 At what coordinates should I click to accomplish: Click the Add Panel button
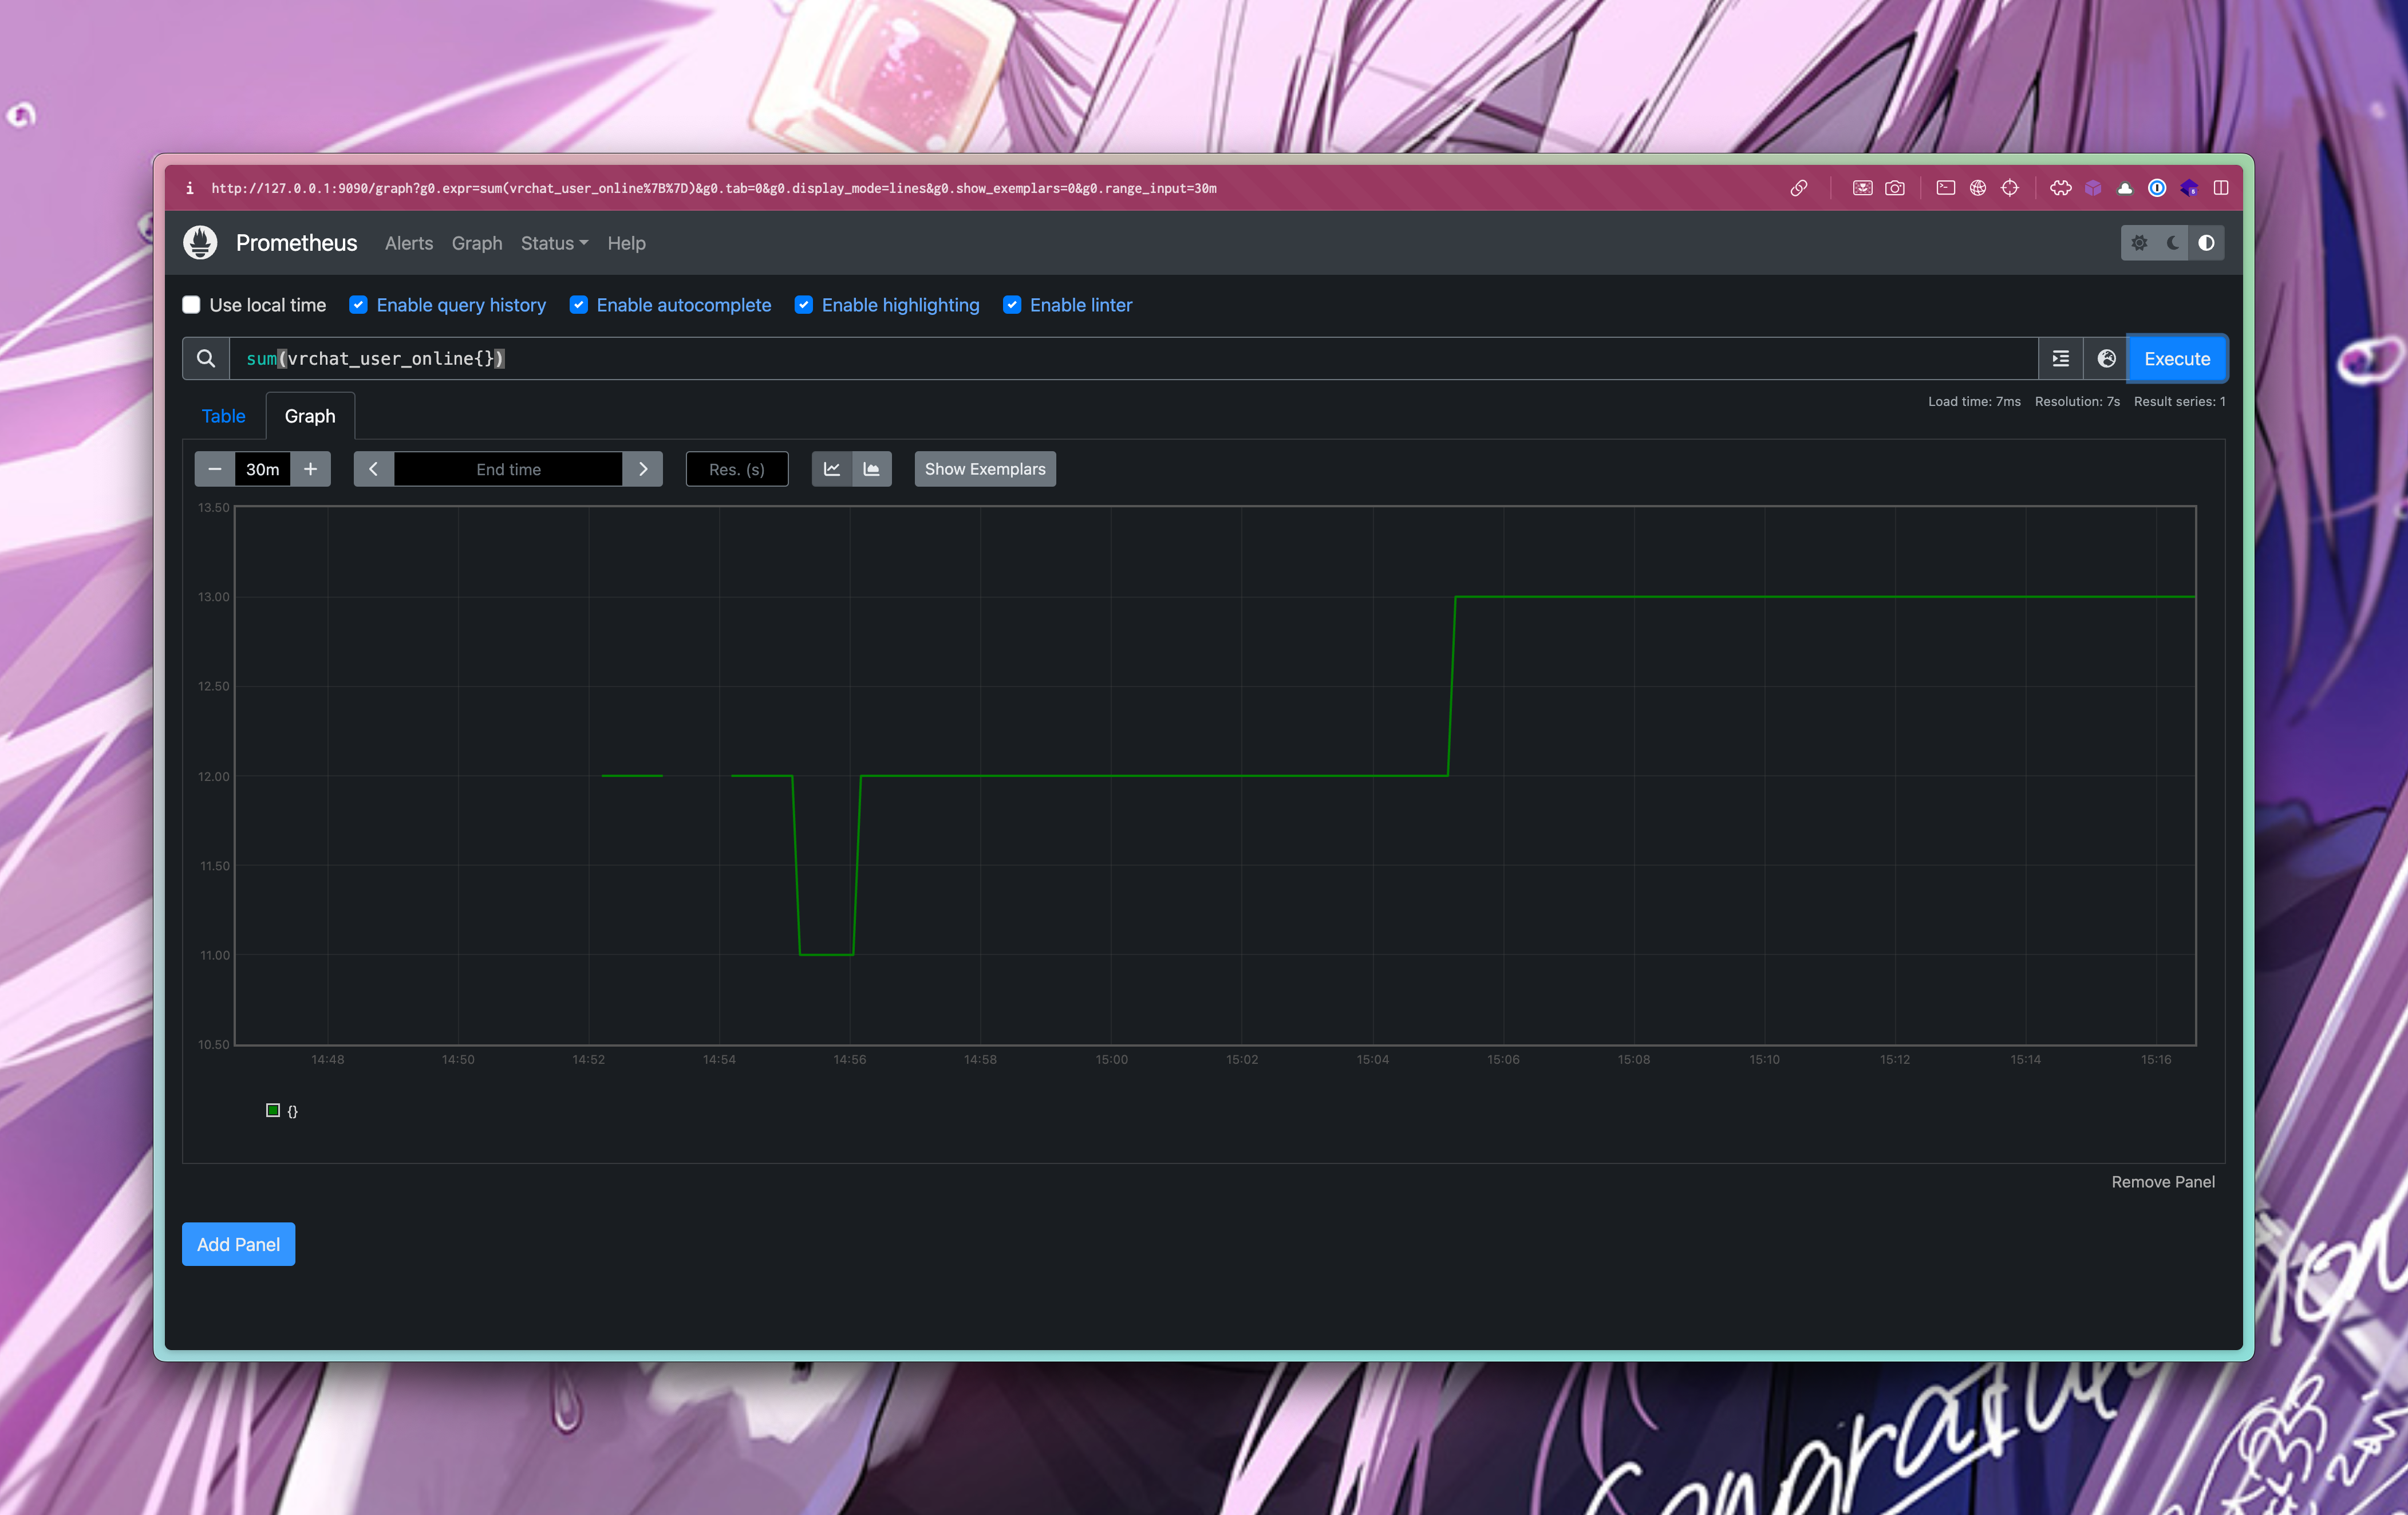coord(238,1244)
